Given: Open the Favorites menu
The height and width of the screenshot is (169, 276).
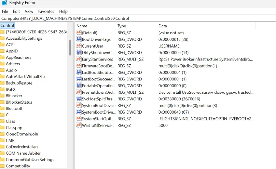Looking at the screenshot, I should [46, 11].
